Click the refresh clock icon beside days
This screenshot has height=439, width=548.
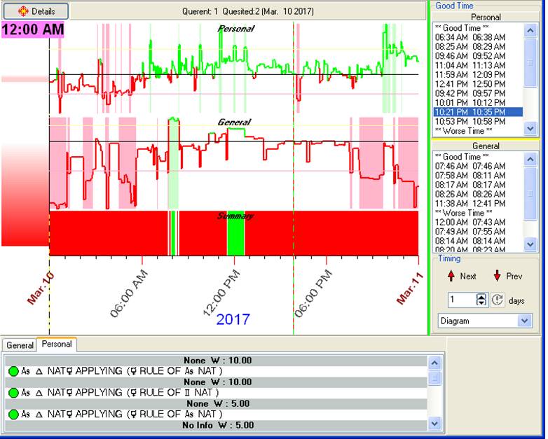tap(498, 300)
